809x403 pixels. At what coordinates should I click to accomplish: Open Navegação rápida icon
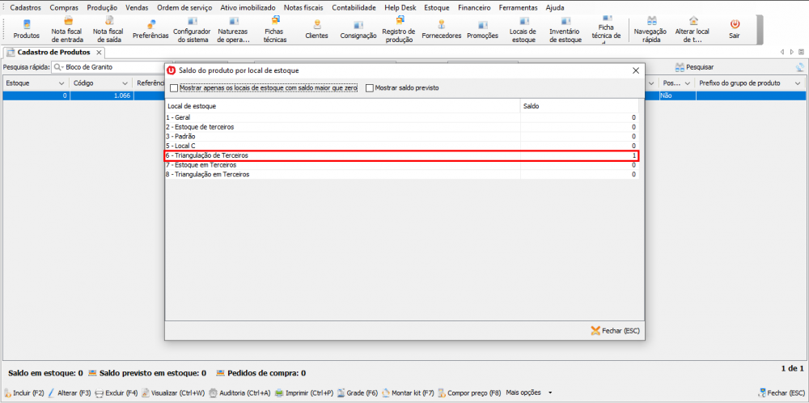coord(650,29)
